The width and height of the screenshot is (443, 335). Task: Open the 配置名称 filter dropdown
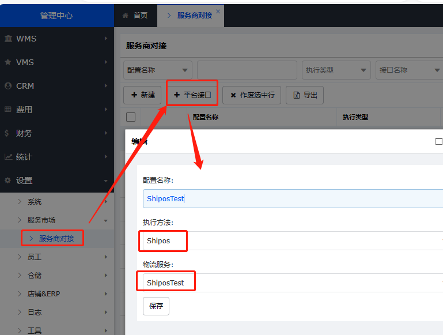[x=158, y=70]
